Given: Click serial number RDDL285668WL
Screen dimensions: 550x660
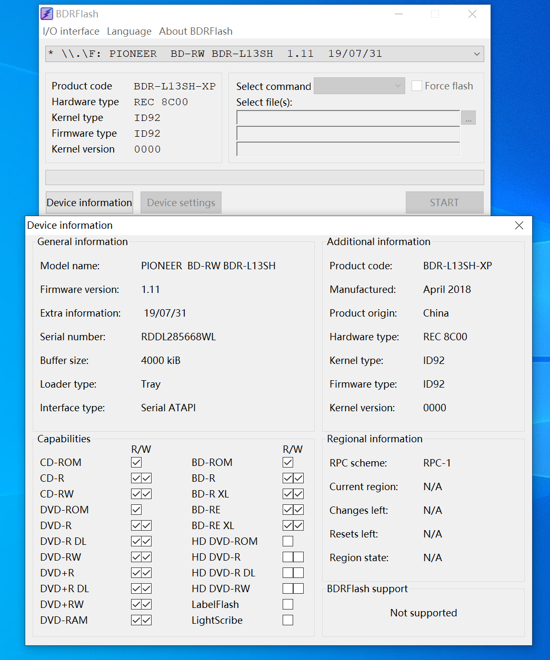Looking at the screenshot, I should 178,337.
